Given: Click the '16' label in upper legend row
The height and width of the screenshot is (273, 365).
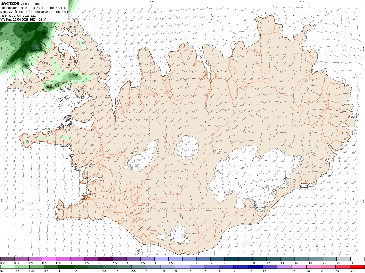Looking at the screenshot, I should point(297,263).
